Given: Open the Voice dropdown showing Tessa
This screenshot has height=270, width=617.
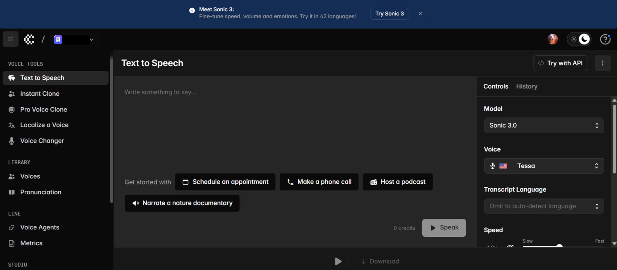Looking at the screenshot, I should pyautogui.click(x=544, y=166).
